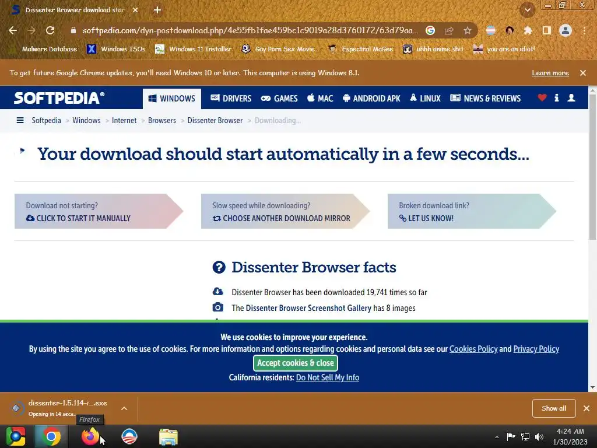
Task: Launch Firefox from the taskbar
Action: 90,436
